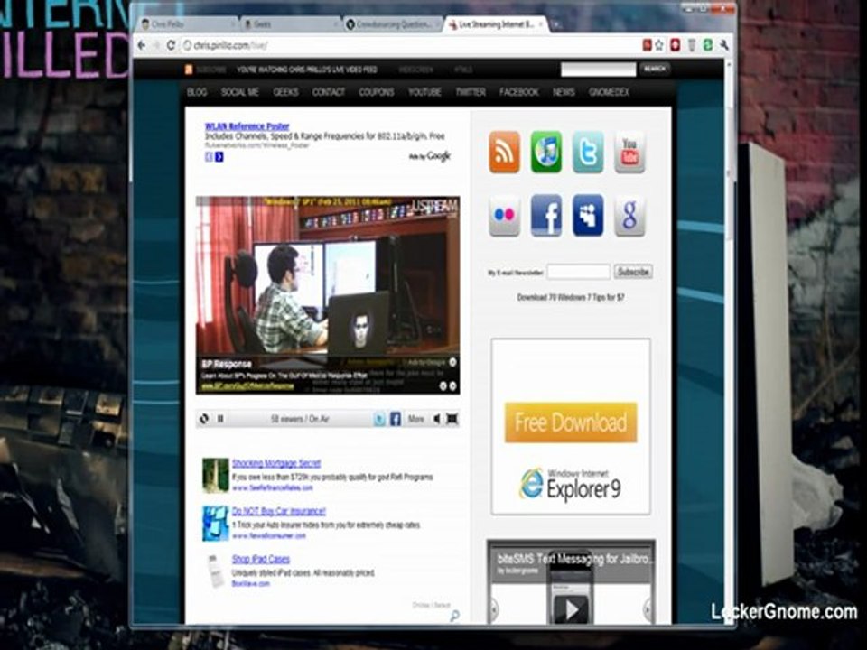Click the More button on player bar
Screen dimensions: 867x650
point(415,419)
